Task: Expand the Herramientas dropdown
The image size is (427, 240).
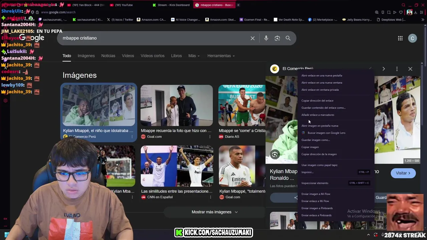Action: coord(221,56)
